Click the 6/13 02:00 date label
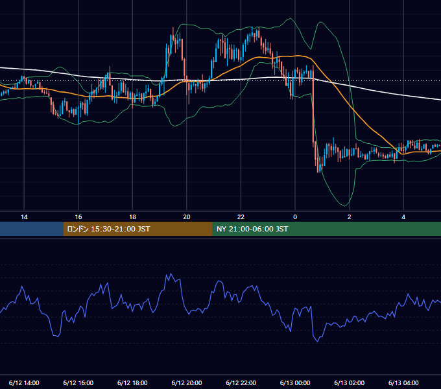 [349, 383]
